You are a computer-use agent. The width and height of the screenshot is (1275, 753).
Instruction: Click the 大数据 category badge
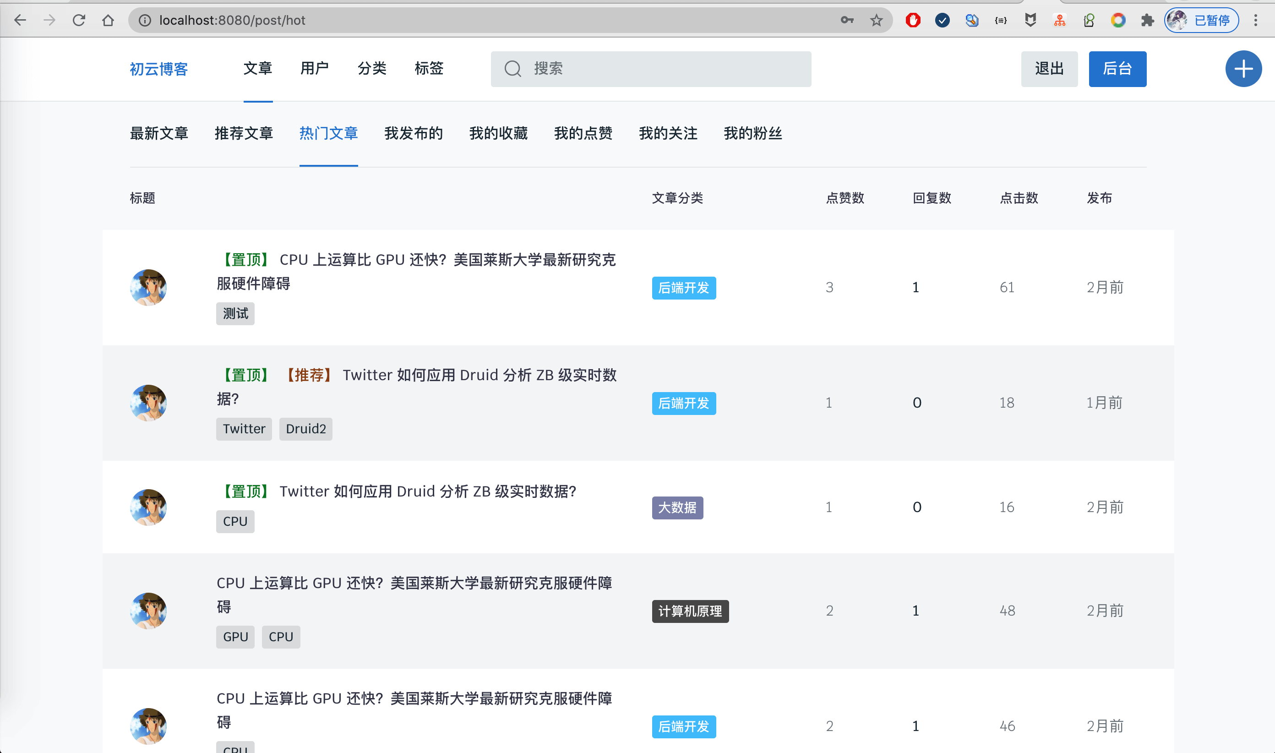(677, 507)
